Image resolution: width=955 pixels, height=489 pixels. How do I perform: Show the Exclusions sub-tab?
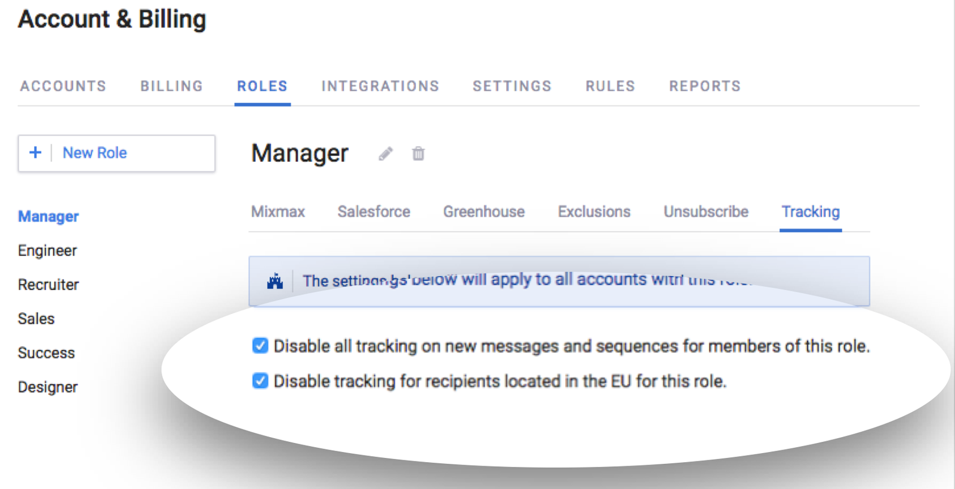pyautogui.click(x=594, y=212)
